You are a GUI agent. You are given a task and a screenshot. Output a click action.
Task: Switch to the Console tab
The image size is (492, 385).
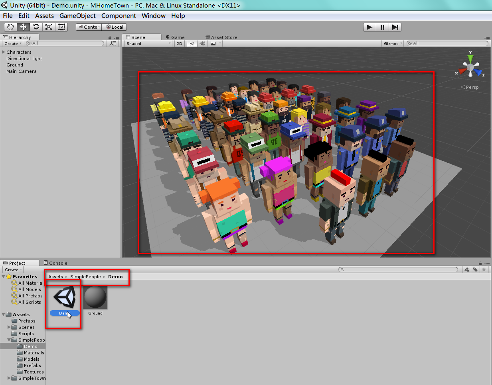55,263
